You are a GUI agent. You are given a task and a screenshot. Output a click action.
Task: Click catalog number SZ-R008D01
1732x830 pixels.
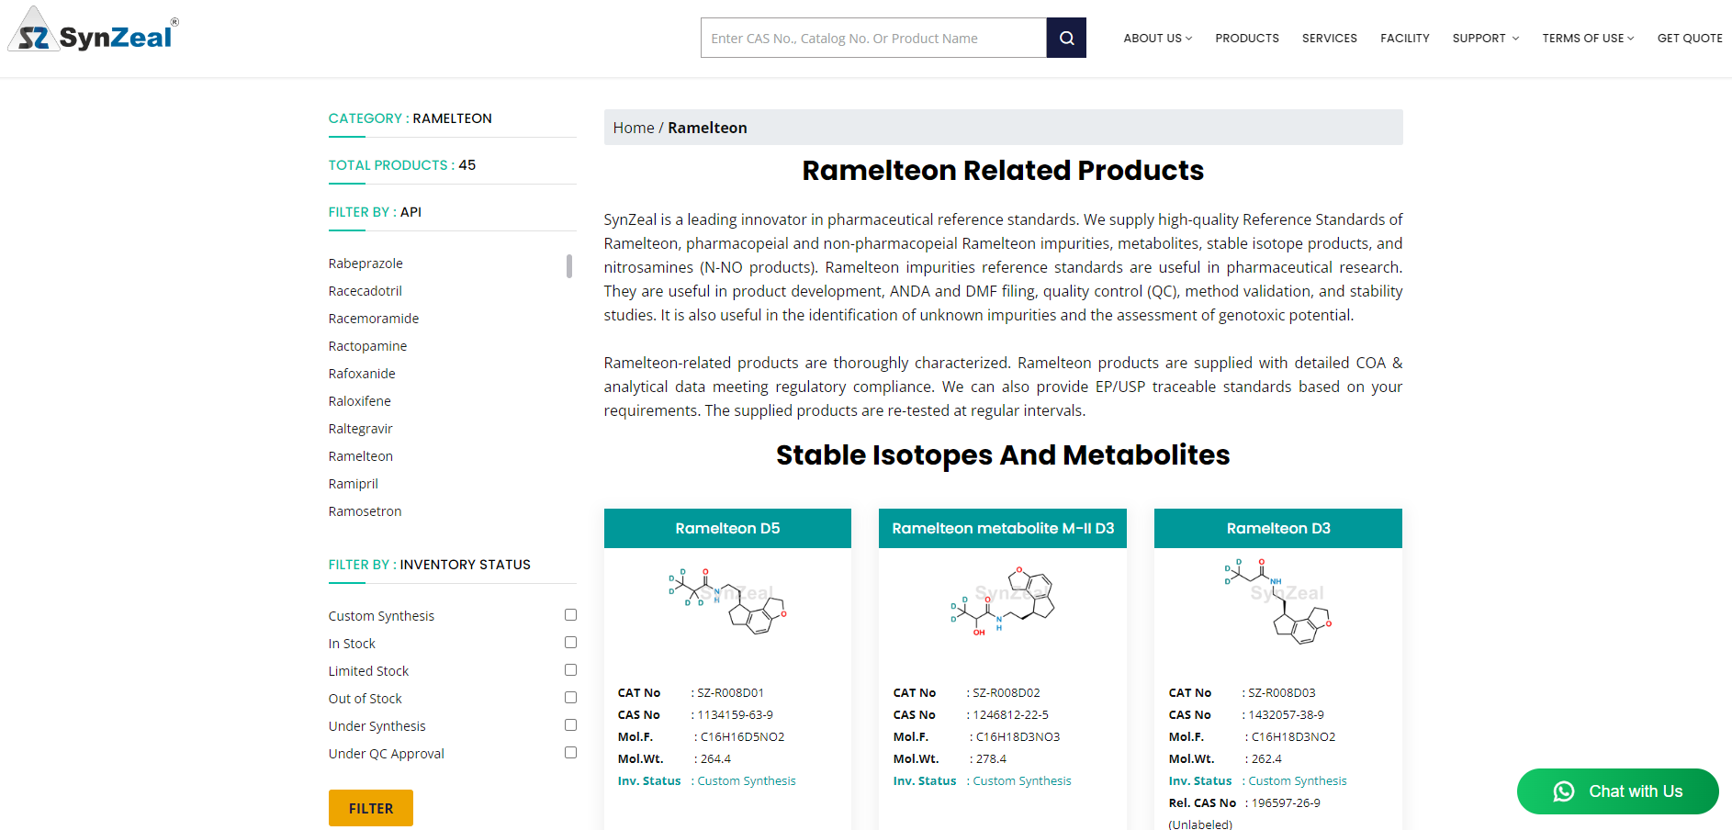pyautogui.click(x=730, y=693)
